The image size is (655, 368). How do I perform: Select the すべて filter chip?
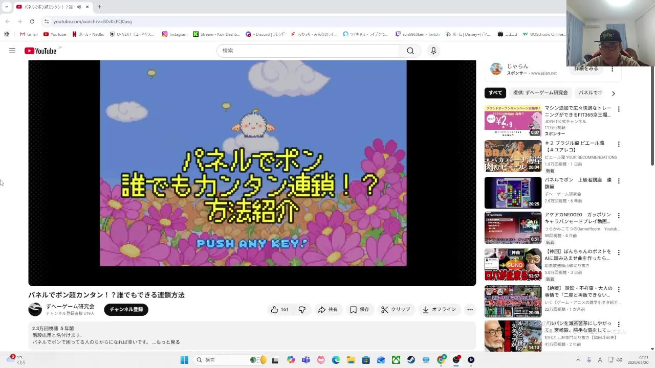click(495, 93)
